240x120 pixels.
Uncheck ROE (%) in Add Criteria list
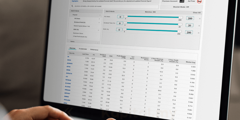[x=99, y=30]
